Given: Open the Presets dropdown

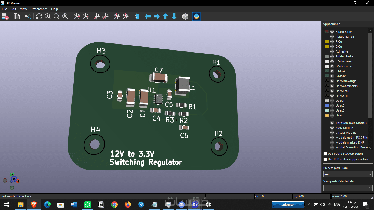Looking at the screenshot, I should click(x=348, y=174).
